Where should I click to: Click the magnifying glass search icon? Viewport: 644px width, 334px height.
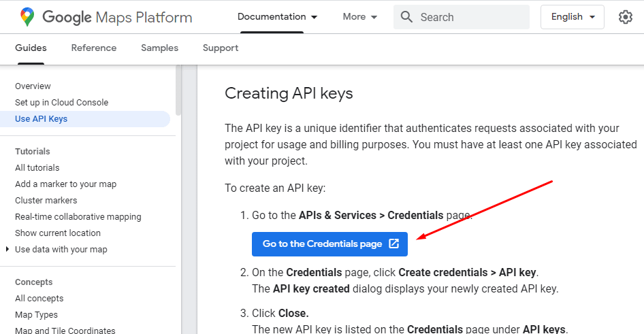tap(407, 17)
